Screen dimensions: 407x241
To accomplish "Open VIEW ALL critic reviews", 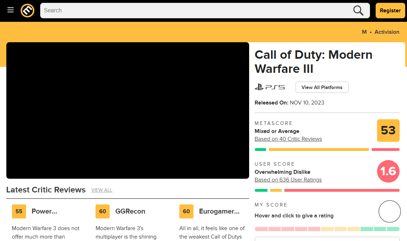I will [x=102, y=190].
